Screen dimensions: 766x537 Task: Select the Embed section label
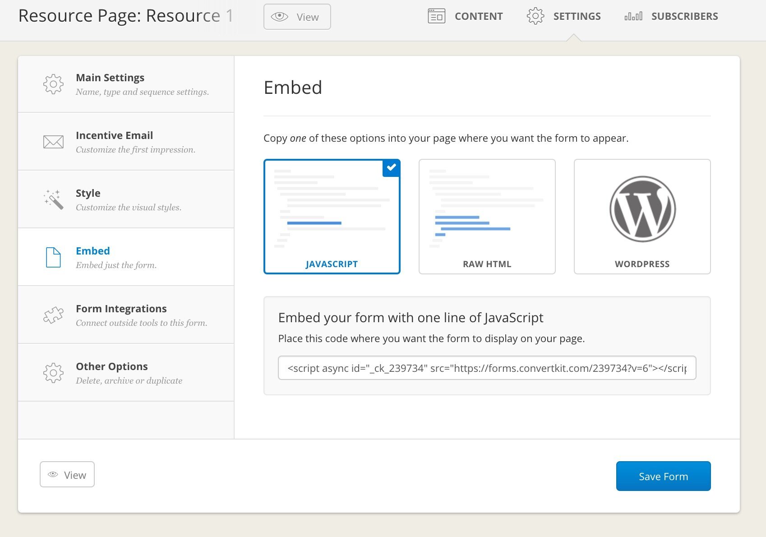pyautogui.click(x=93, y=251)
